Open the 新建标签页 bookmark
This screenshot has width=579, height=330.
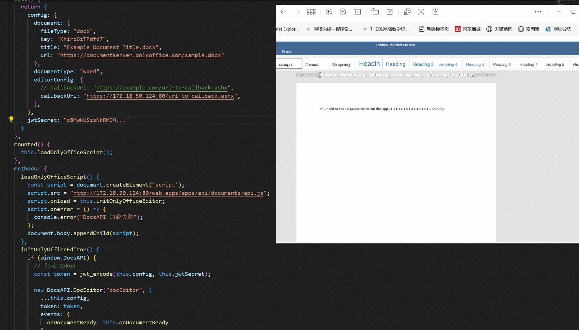click(434, 29)
